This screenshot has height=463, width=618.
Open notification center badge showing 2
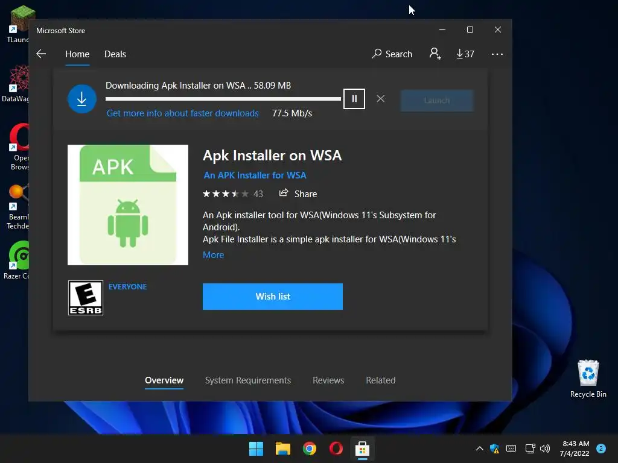[601, 449]
